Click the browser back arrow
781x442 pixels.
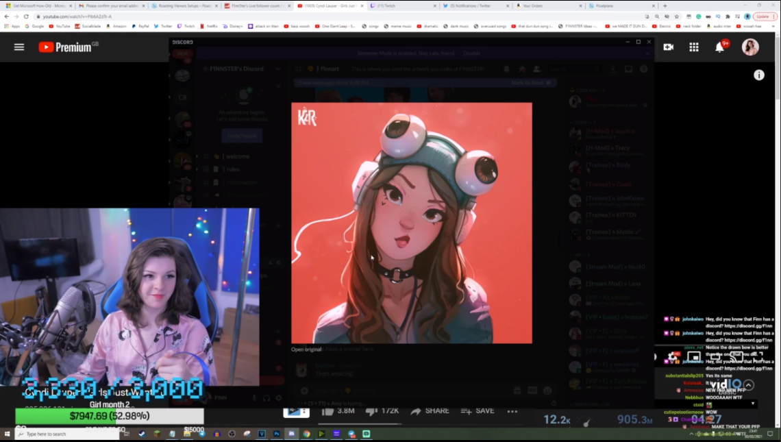click(x=6, y=16)
